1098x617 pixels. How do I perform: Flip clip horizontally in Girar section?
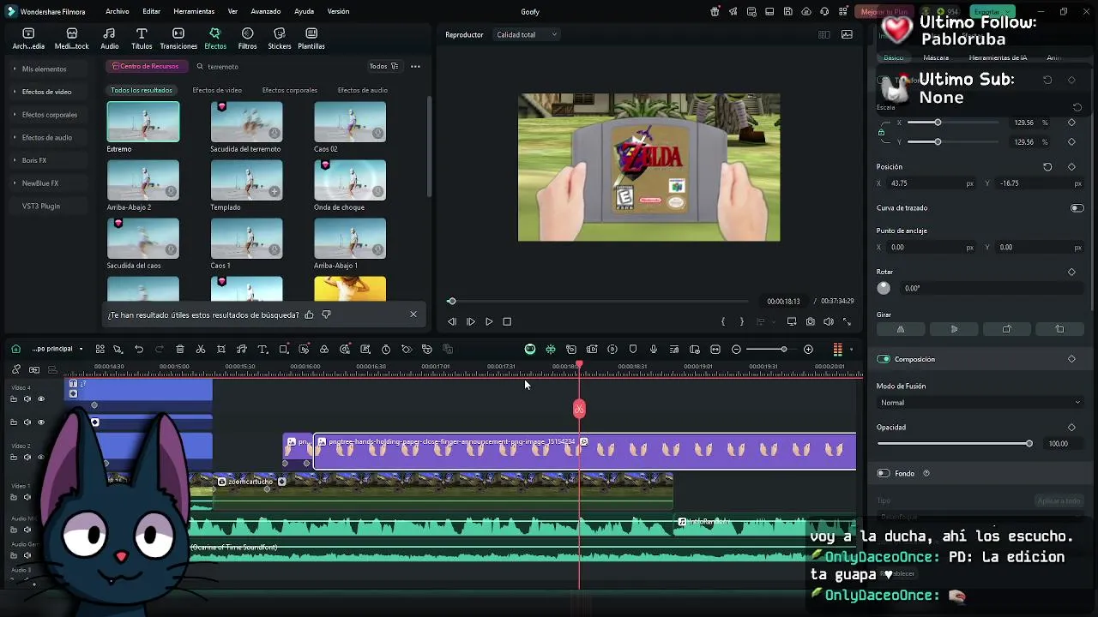901,329
